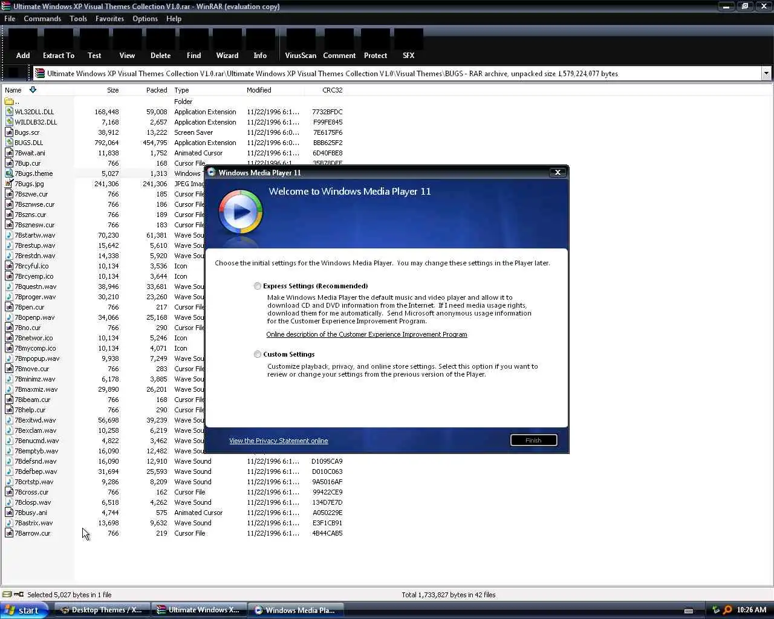
Task: Select the 7Bup.cur file name
Action: click(x=28, y=163)
